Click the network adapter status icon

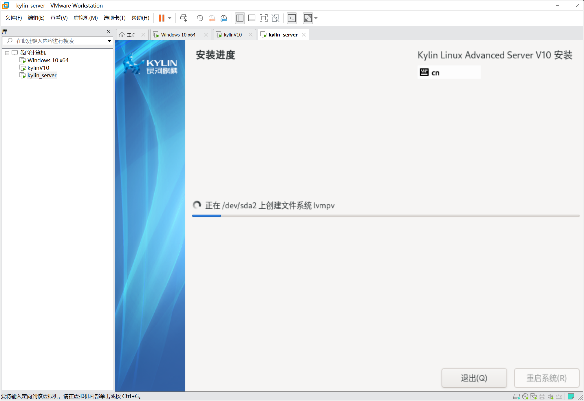(x=534, y=397)
